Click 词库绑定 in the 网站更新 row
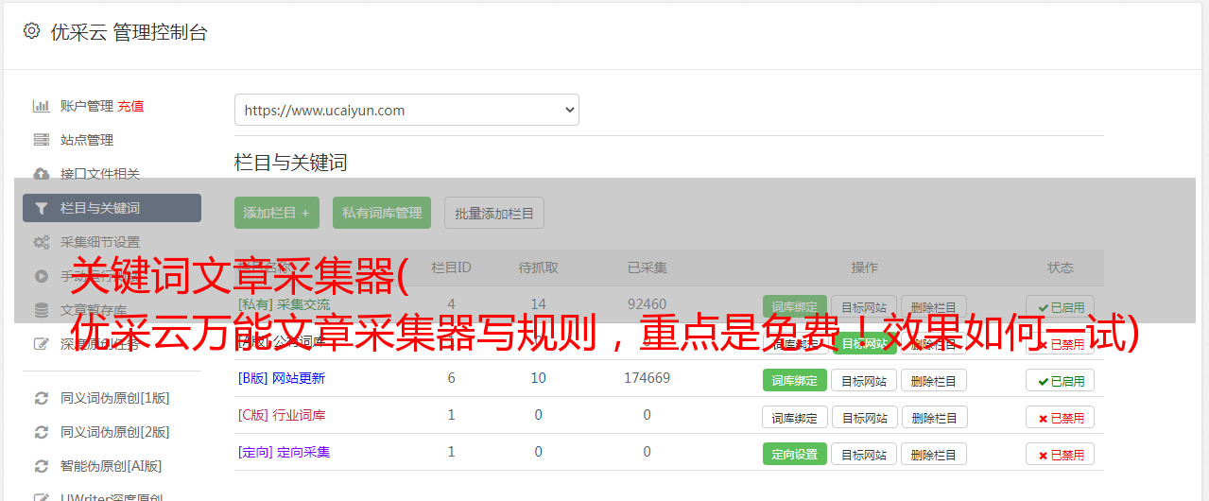 [x=795, y=380]
